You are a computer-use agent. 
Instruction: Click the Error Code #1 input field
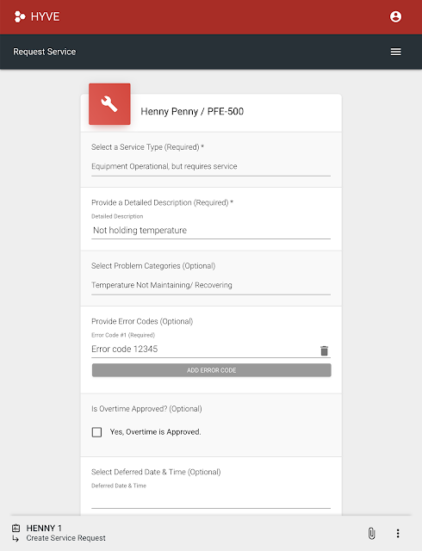[204, 350]
